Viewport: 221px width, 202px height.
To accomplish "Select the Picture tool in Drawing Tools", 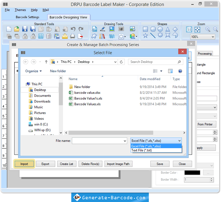I will click(112, 29).
